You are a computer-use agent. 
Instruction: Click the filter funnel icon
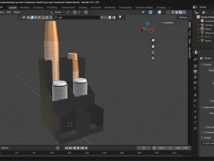point(120,17)
